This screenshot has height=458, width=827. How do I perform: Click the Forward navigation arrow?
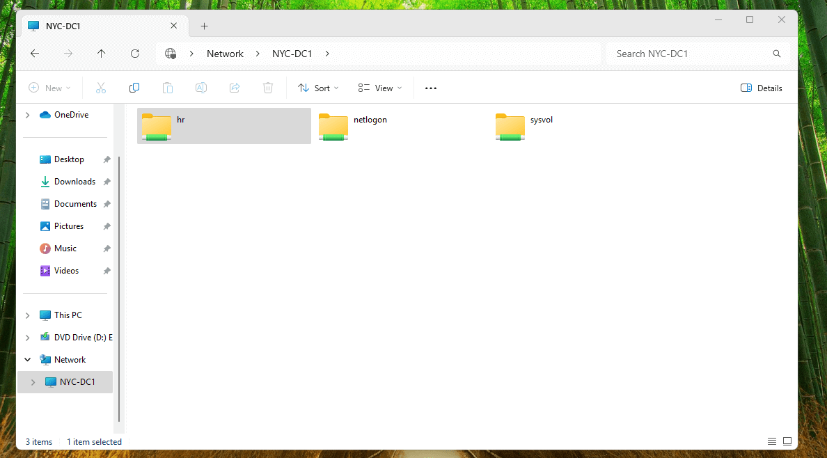point(68,54)
